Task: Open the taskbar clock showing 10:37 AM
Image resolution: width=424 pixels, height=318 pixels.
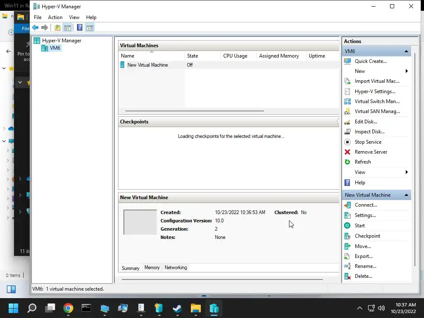Action: [403, 308]
